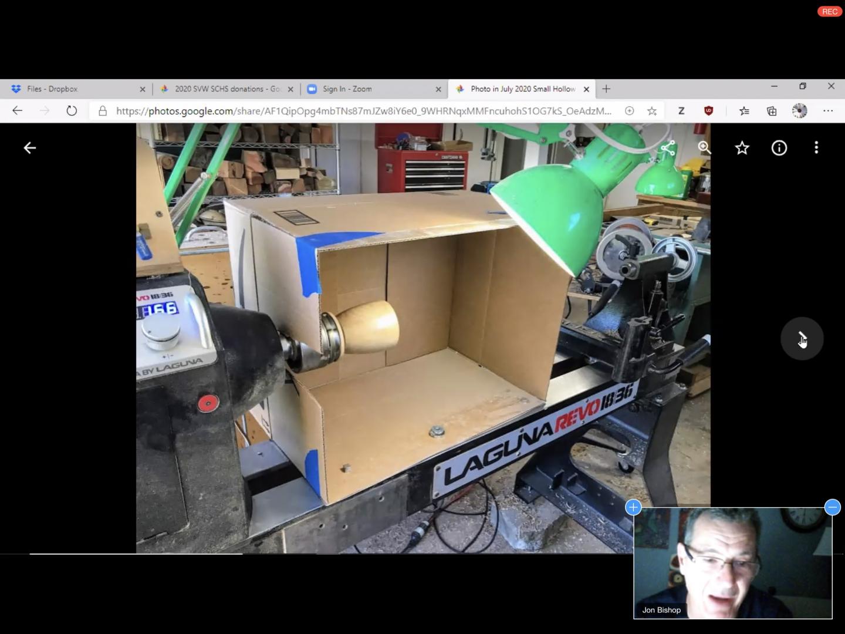Click the address bar URL field

pyautogui.click(x=363, y=111)
